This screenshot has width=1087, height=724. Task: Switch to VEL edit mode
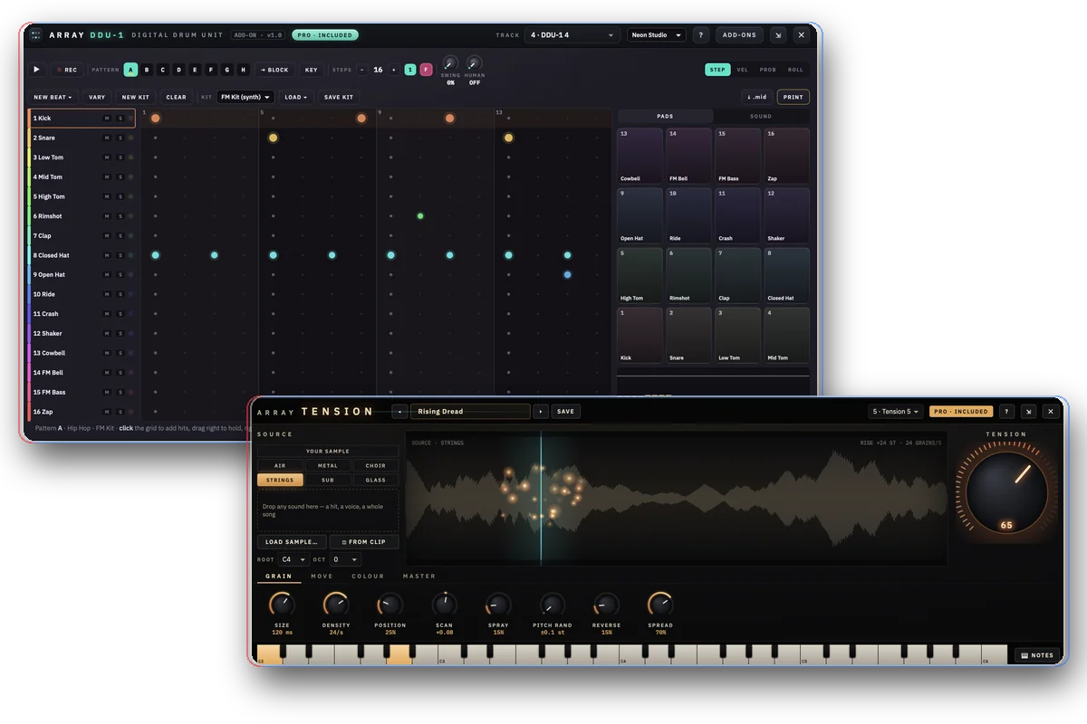point(743,70)
